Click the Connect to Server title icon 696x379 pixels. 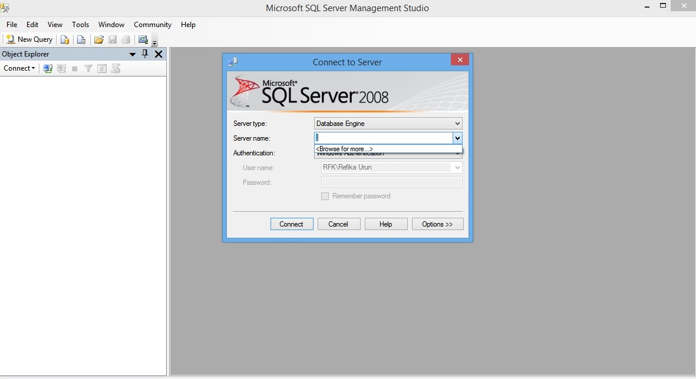tap(233, 62)
